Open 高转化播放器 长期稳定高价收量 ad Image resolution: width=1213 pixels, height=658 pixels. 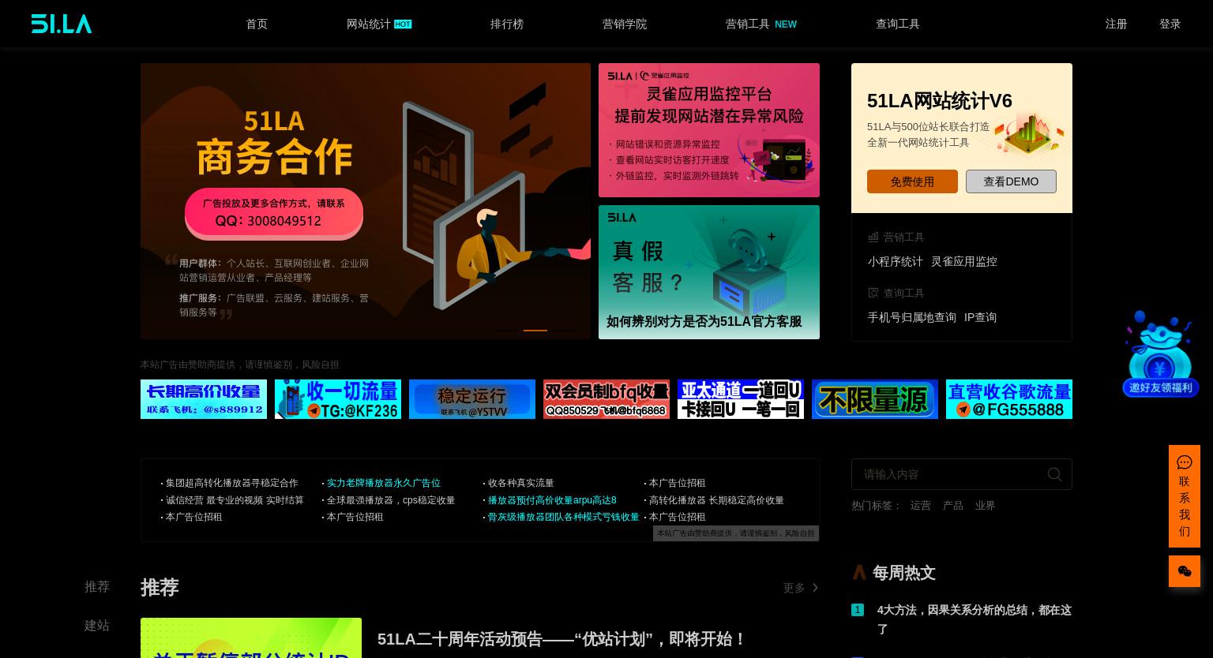716,500
